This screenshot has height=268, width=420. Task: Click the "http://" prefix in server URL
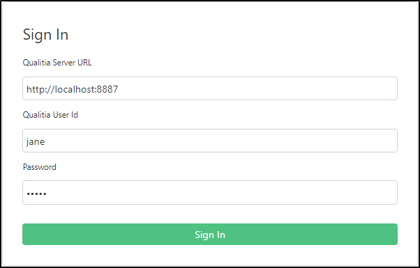point(40,89)
